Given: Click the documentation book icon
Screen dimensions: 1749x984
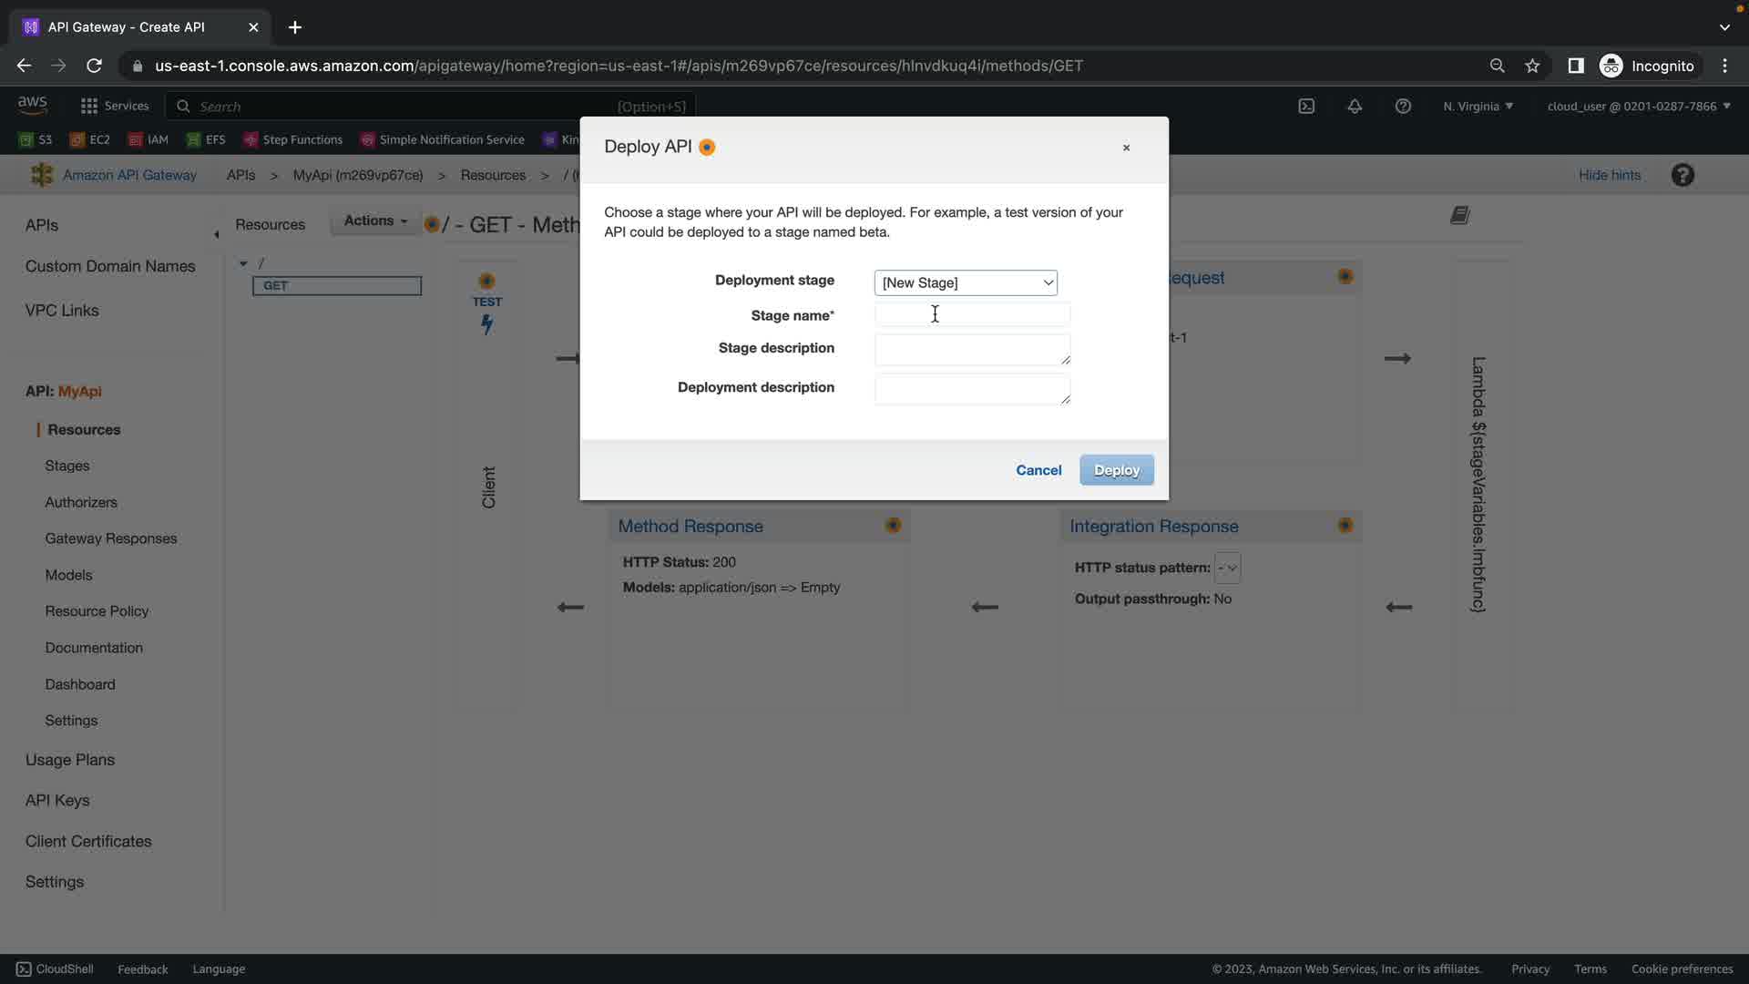Looking at the screenshot, I should (1459, 216).
